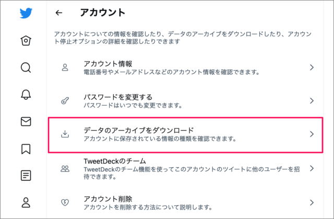Viewport: 334px width, 219px height.
Task: Click the download icon beside データのアーカイブ
Action: (x=65, y=134)
